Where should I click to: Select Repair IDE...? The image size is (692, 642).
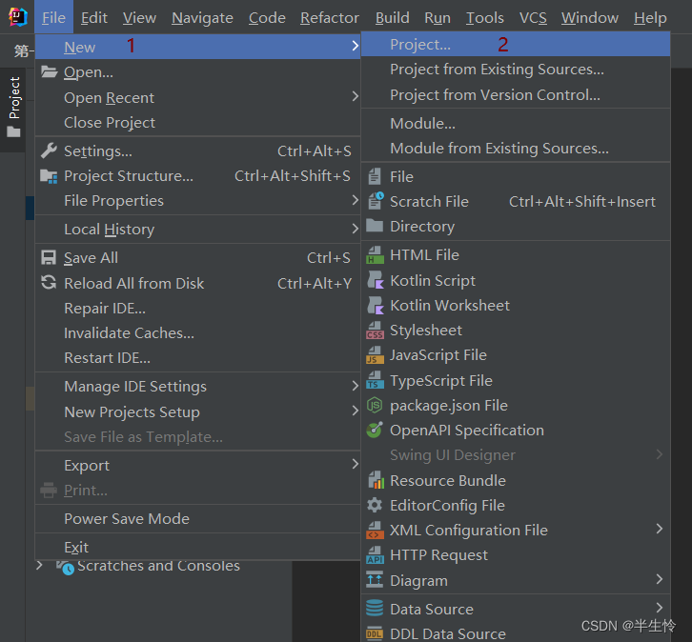point(197,309)
